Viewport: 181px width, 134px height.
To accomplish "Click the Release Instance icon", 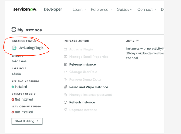I will [65, 64].
